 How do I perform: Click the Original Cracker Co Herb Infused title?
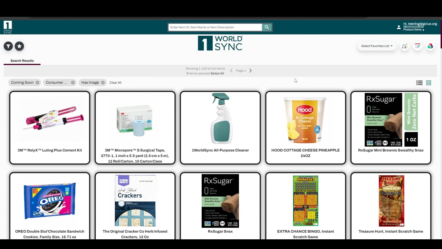[135, 234]
